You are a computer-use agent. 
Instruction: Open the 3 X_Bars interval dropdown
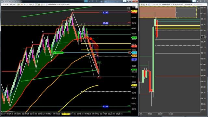[13, 5]
